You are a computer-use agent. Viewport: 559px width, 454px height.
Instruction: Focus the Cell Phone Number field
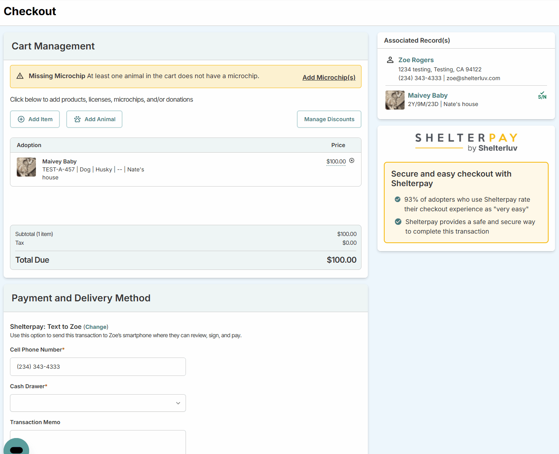coord(98,367)
